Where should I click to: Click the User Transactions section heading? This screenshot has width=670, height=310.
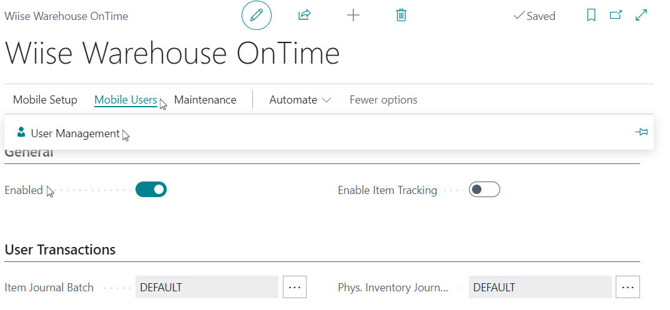point(60,249)
